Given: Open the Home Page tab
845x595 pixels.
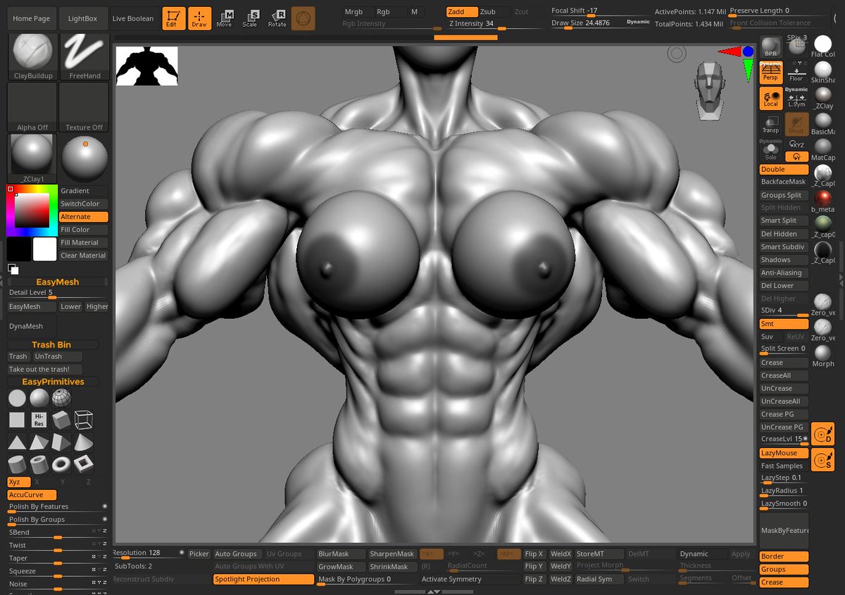Looking at the screenshot, I should click(x=32, y=18).
